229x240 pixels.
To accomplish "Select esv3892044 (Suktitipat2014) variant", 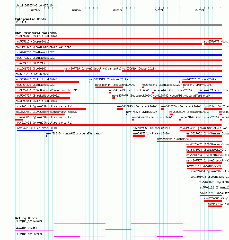I will 36,101.
